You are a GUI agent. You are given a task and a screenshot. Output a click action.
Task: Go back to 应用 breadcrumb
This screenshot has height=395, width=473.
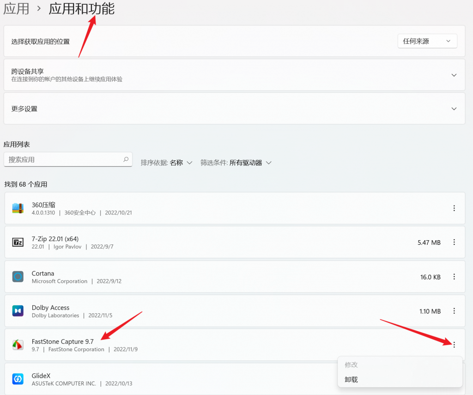point(16,8)
